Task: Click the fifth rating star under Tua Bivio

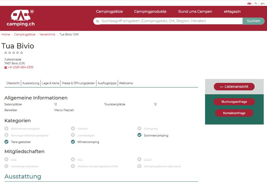Action: (22, 53)
